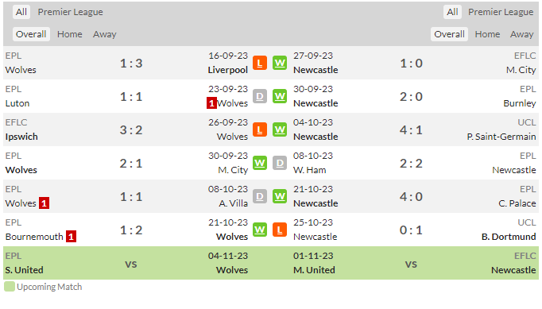Click the gray D badge for W. Ham vs Newcastle
Viewport: 542px width, 309px height.
point(280,163)
